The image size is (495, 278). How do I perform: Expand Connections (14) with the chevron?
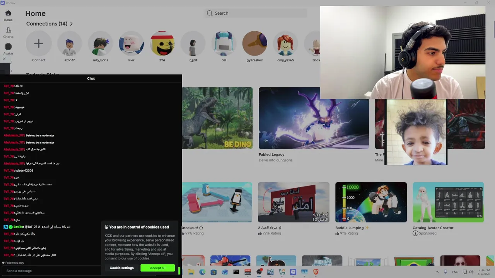pyautogui.click(x=71, y=24)
